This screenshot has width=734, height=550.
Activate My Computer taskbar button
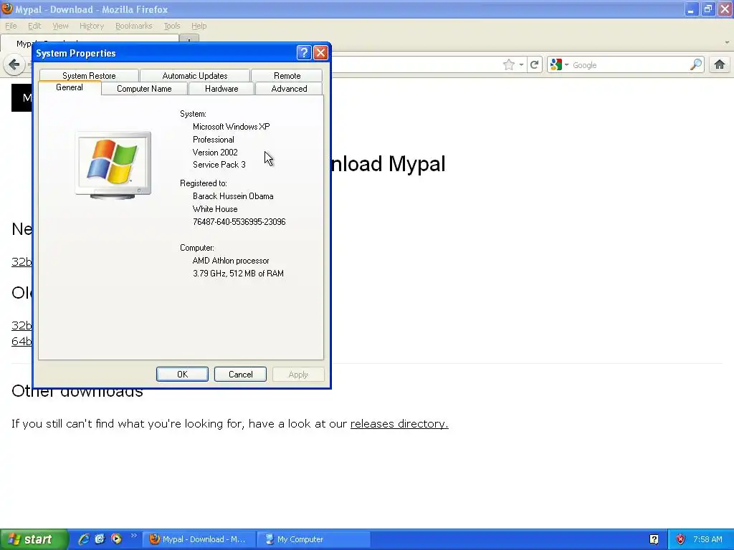tap(314, 539)
